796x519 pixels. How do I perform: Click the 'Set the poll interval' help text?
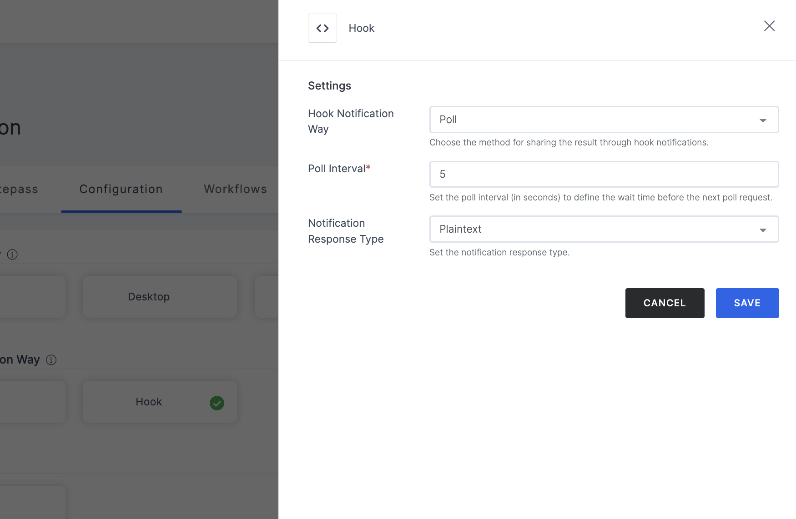(601, 197)
